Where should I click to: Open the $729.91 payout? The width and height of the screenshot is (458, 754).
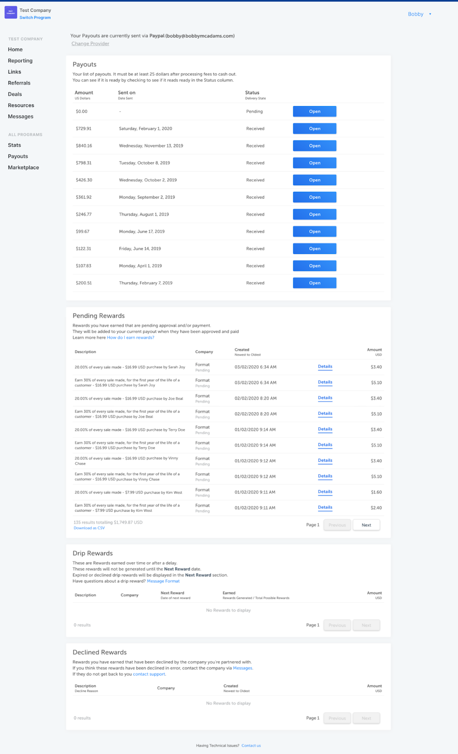coord(314,129)
